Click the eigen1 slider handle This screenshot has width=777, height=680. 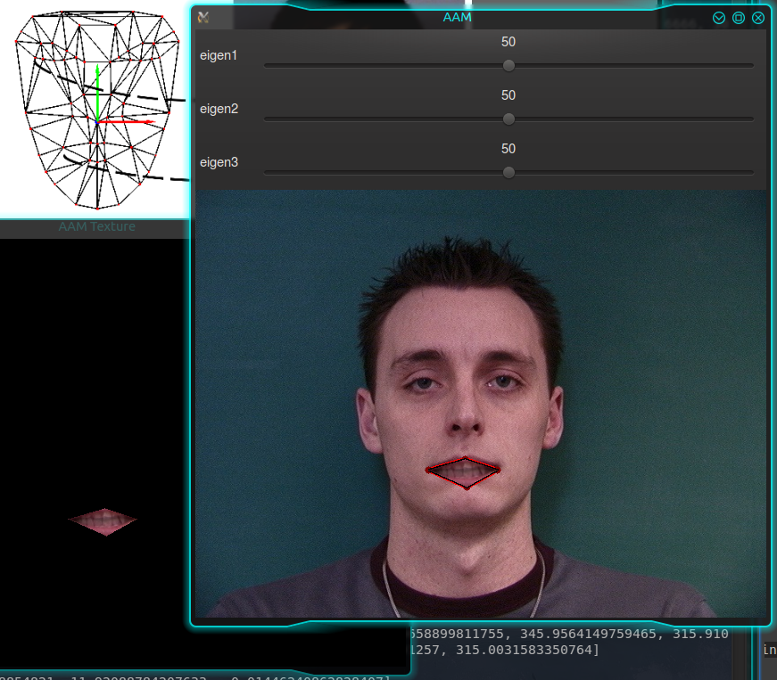[x=508, y=65]
